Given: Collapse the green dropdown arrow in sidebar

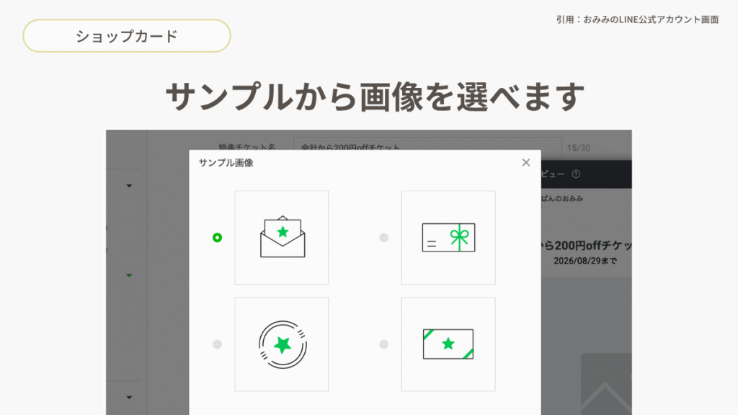Looking at the screenshot, I should click(129, 275).
